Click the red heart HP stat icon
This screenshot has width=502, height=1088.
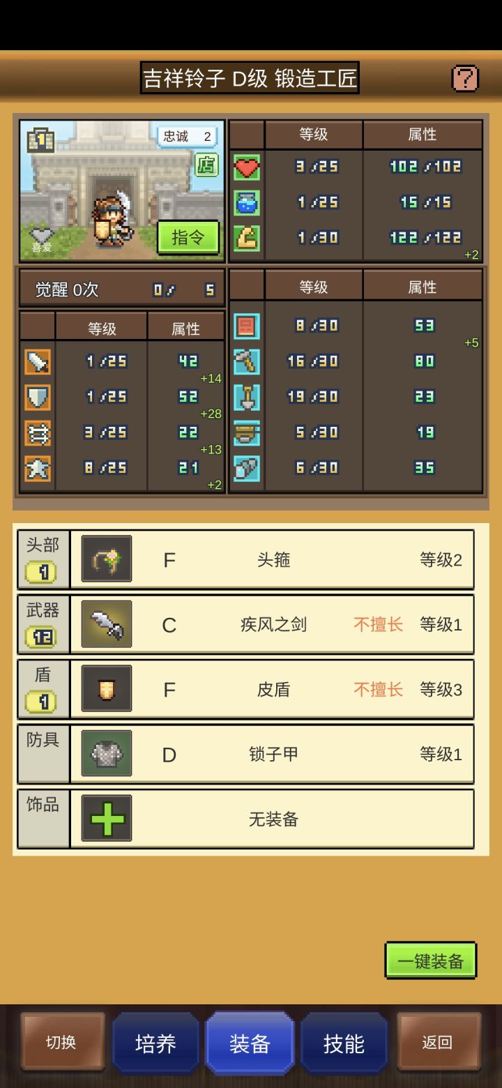(247, 167)
